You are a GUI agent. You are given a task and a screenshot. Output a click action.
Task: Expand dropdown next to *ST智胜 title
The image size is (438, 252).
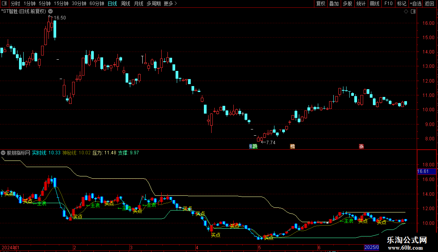click(50, 11)
